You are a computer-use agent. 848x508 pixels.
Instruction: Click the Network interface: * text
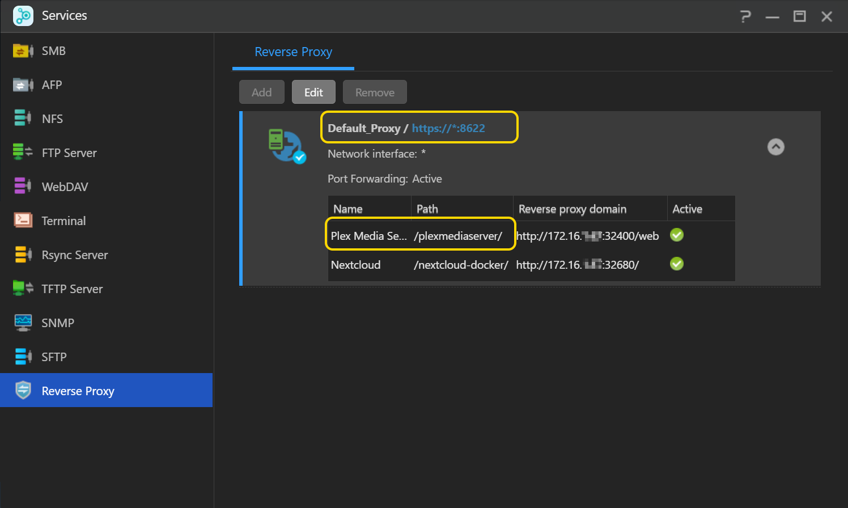376,154
